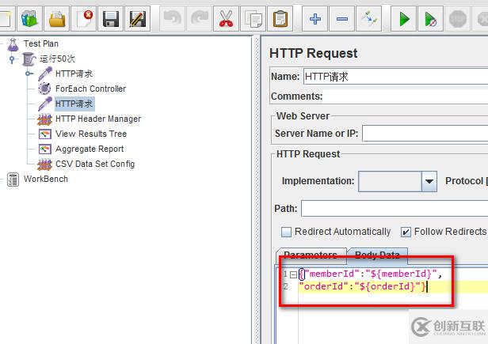This screenshot has width=488, height=344.
Task: Click the ForEach Controller icon
Action: [45, 89]
